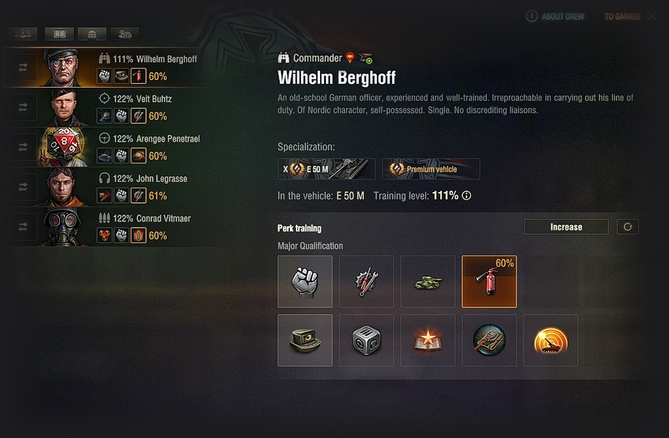This screenshot has height=438, width=669.
Task: Select the Camouflage tank perk
Action: (x=427, y=282)
